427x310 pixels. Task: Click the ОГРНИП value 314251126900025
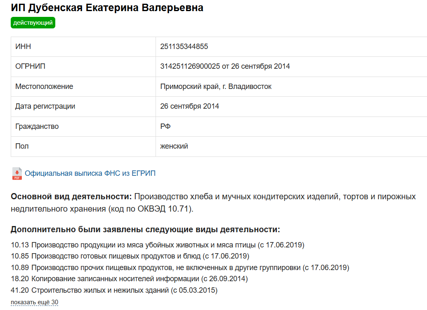pos(189,66)
